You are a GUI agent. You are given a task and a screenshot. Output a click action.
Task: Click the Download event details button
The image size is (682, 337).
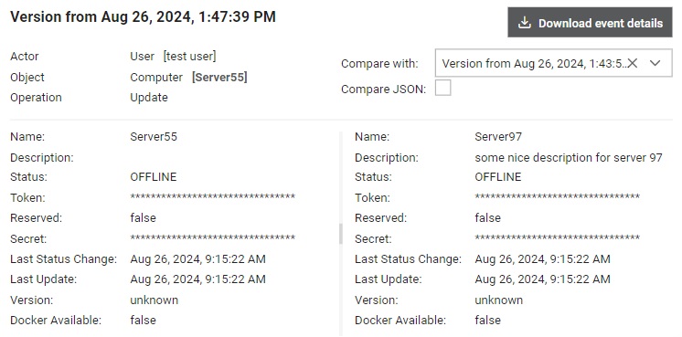pos(590,22)
